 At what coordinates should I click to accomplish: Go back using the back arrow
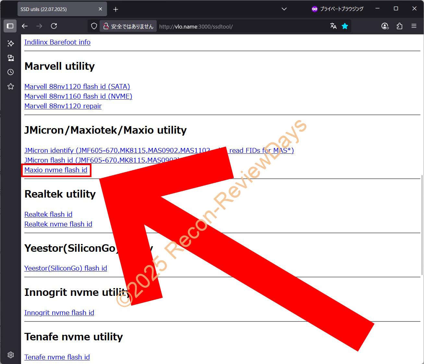(25, 26)
